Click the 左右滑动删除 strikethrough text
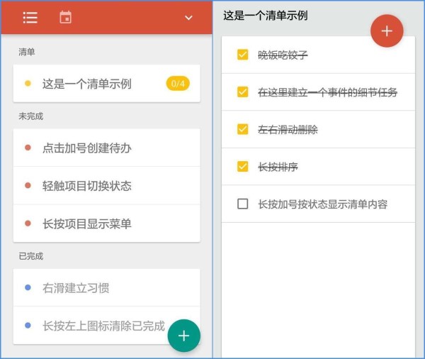This screenshot has height=359, width=425. click(x=288, y=130)
